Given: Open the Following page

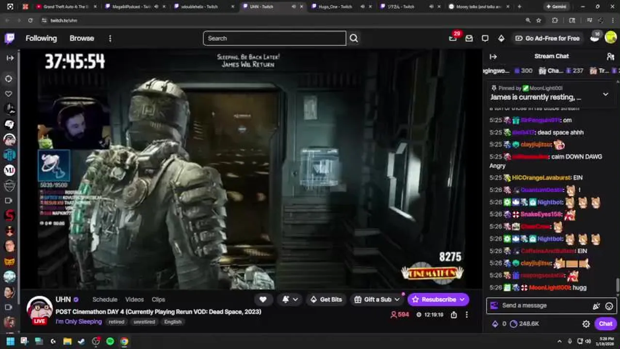Looking at the screenshot, I should tap(41, 38).
